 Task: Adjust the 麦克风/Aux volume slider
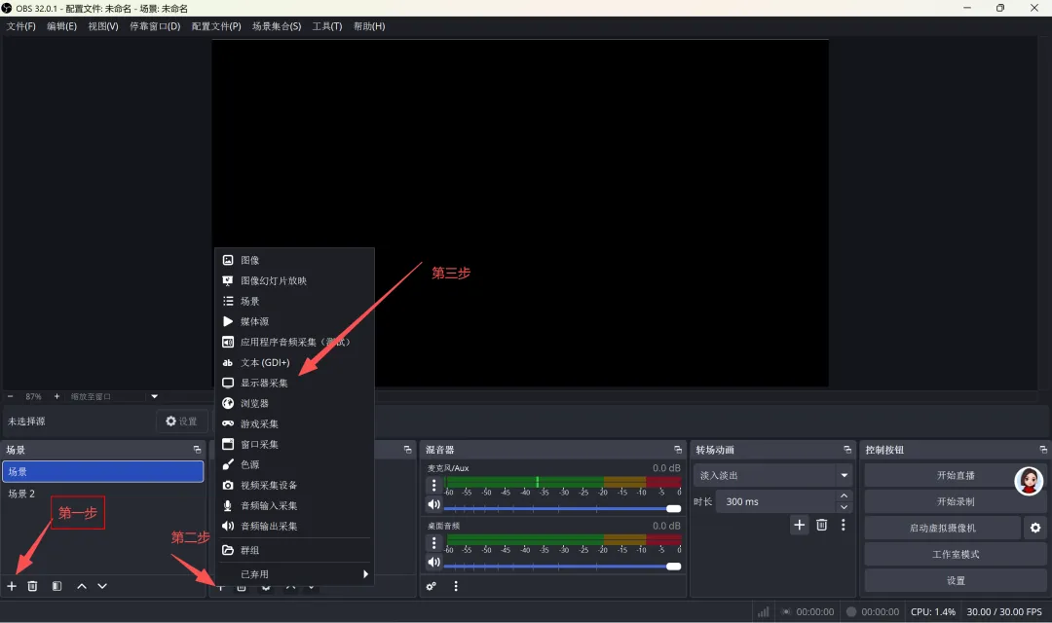coord(562,508)
